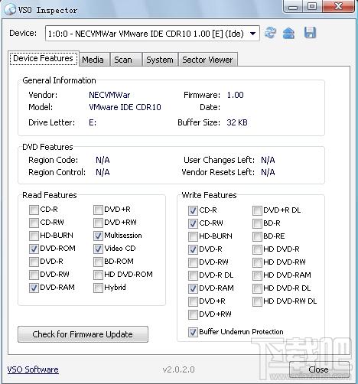Screen dimensions: 358x384
Task: Toggle HD-BURN checkbox in Write Features
Action: point(193,236)
